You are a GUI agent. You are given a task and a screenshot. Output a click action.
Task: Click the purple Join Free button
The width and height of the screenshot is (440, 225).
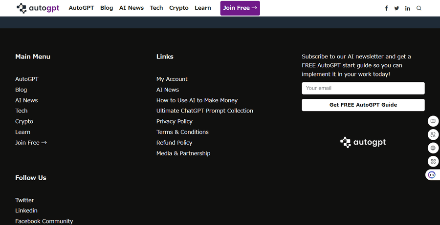240,8
